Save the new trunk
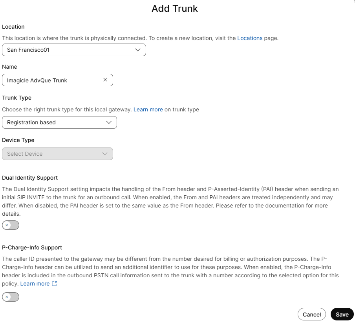The height and width of the screenshot is (322, 355). 342,314
